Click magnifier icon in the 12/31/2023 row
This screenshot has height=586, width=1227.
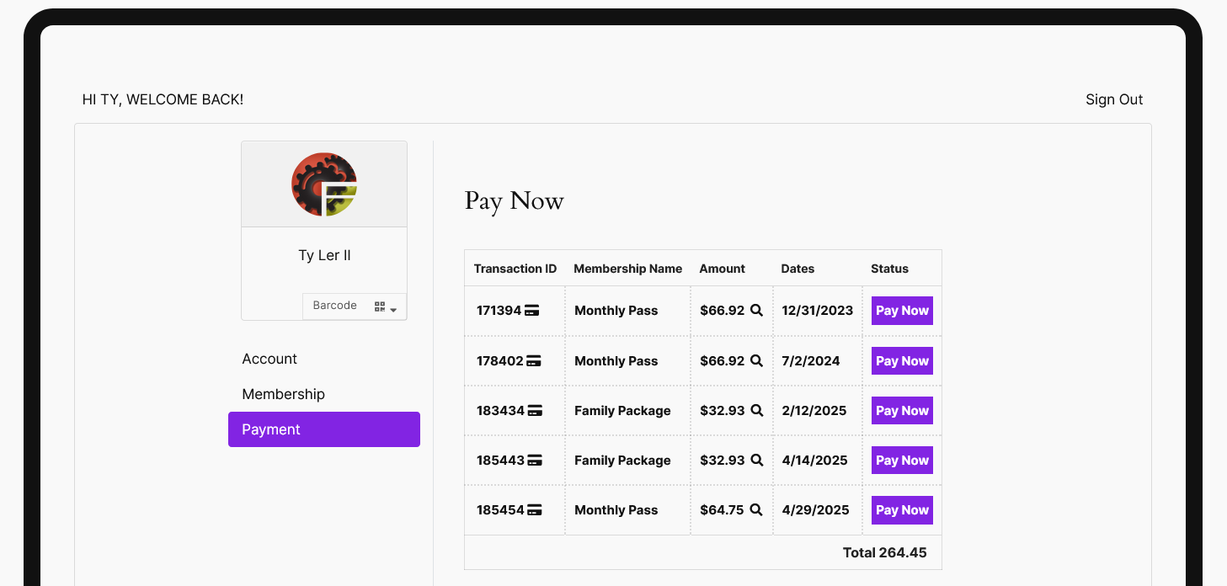pos(756,311)
